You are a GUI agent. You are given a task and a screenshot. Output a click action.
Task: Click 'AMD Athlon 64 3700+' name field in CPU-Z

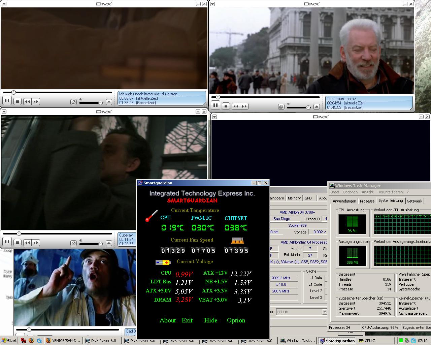point(297,212)
